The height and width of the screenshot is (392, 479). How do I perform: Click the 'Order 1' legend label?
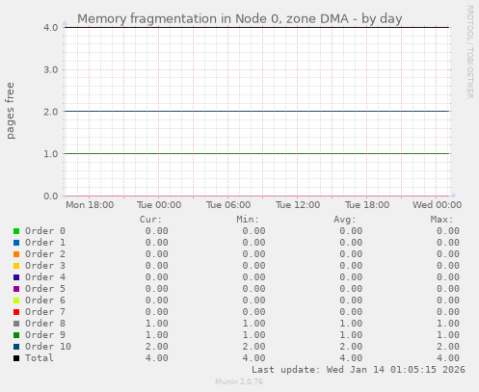click(x=45, y=243)
